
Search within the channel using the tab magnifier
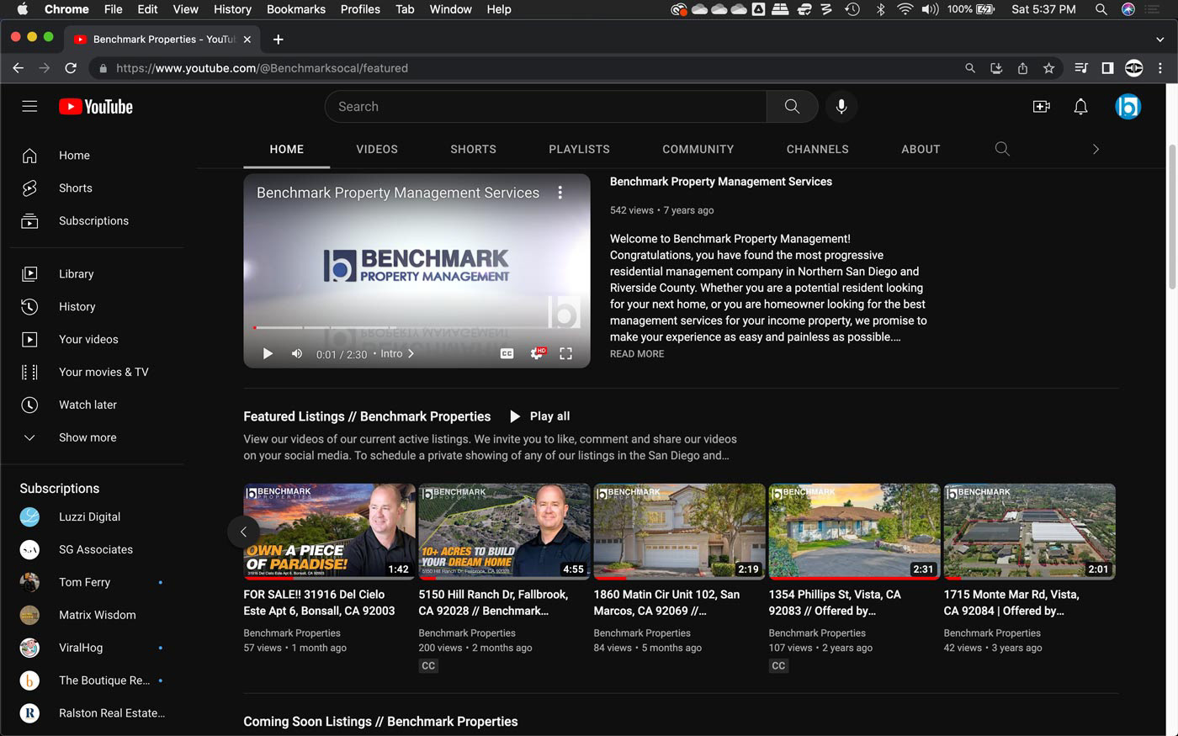(x=1002, y=149)
